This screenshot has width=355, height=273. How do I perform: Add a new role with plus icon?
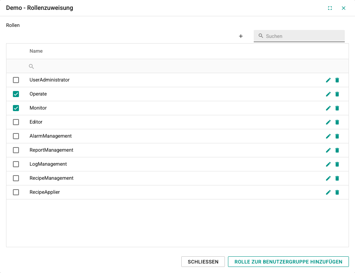[241, 36]
